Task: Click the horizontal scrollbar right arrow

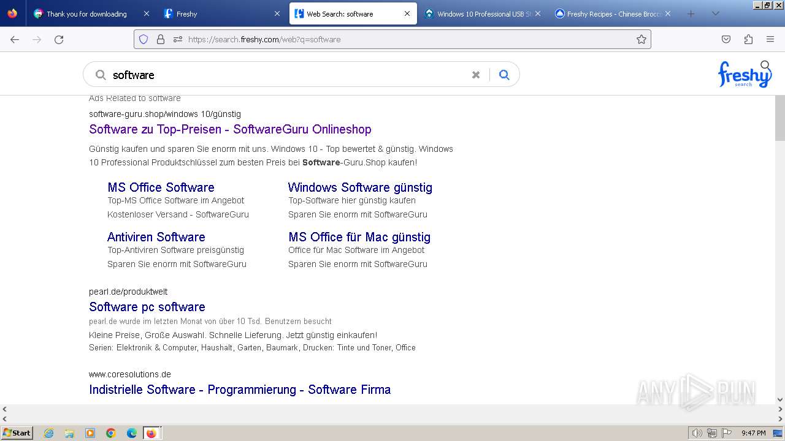Action: click(x=780, y=409)
